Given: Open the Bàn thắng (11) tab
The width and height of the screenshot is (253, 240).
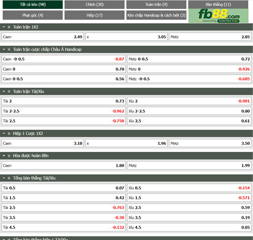Looking at the screenshot, I should coord(218,5).
